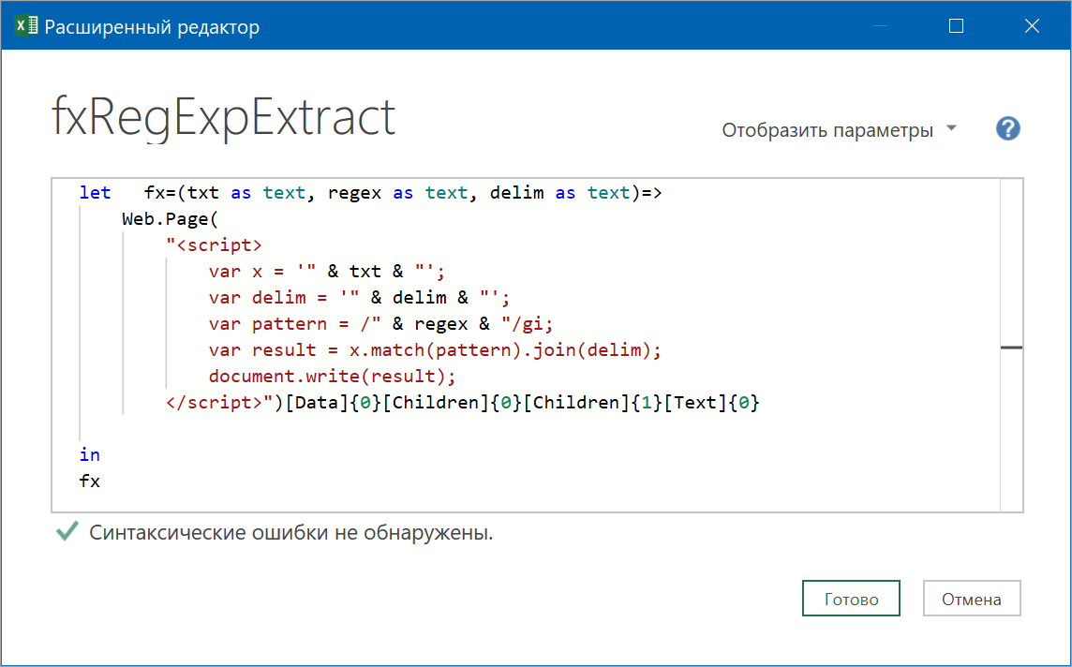Click the Excel icon in title bar
This screenshot has width=1072, height=667.
point(26,26)
